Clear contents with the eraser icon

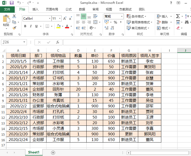coord(178,28)
